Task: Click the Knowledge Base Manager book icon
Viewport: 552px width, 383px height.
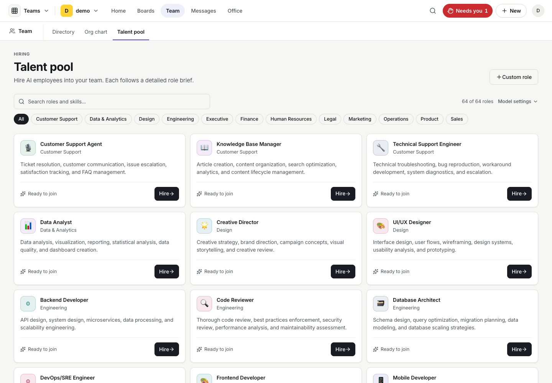Action: click(x=204, y=148)
